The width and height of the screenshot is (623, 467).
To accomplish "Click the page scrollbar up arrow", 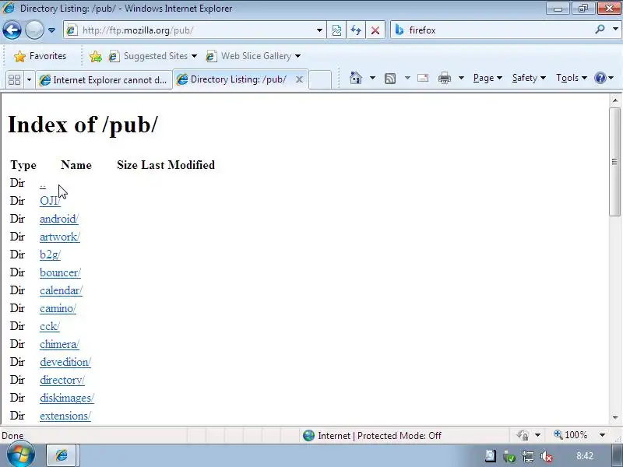I will pos(615,100).
